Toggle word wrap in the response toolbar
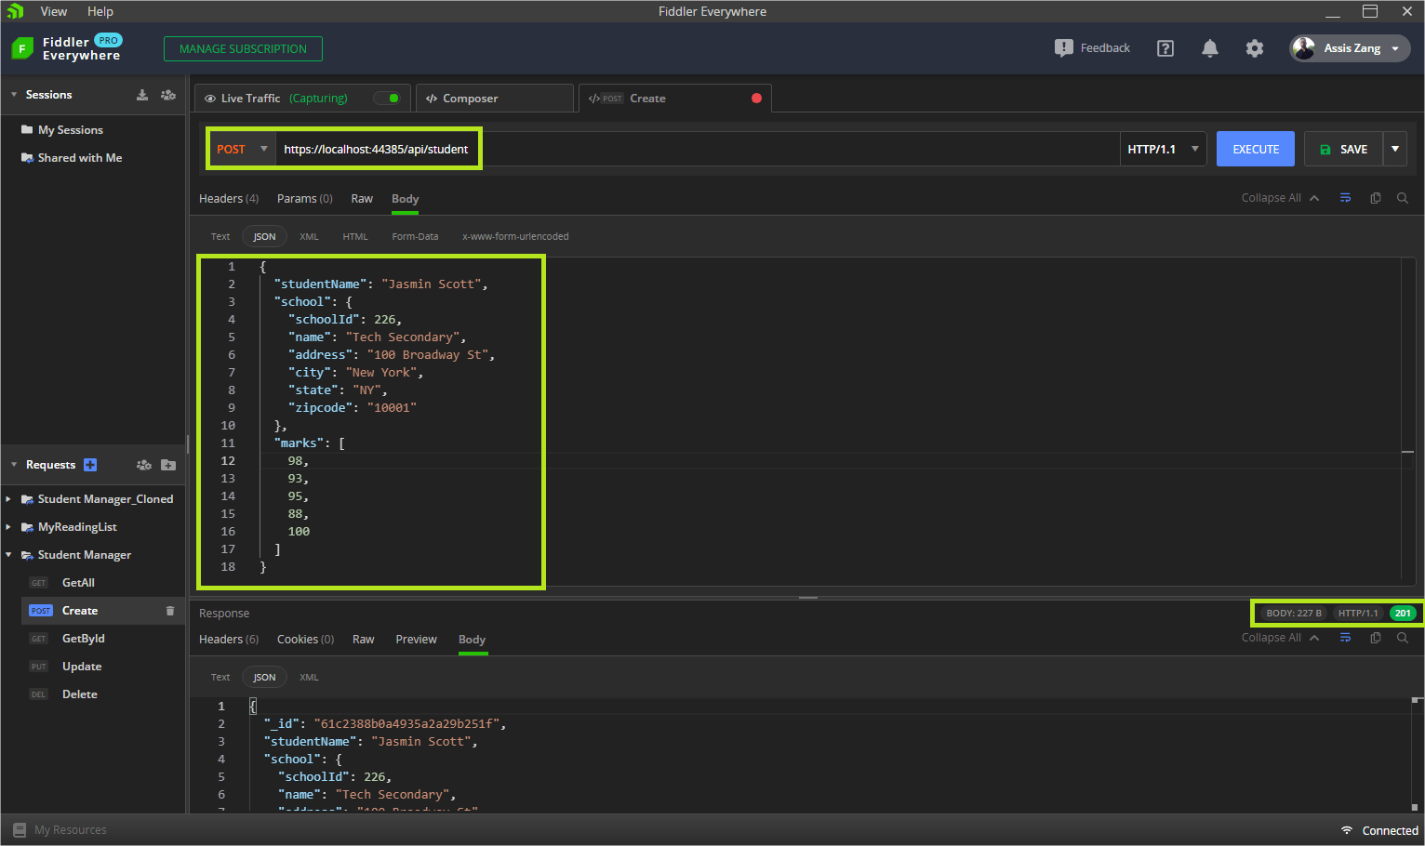 point(1345,638)
